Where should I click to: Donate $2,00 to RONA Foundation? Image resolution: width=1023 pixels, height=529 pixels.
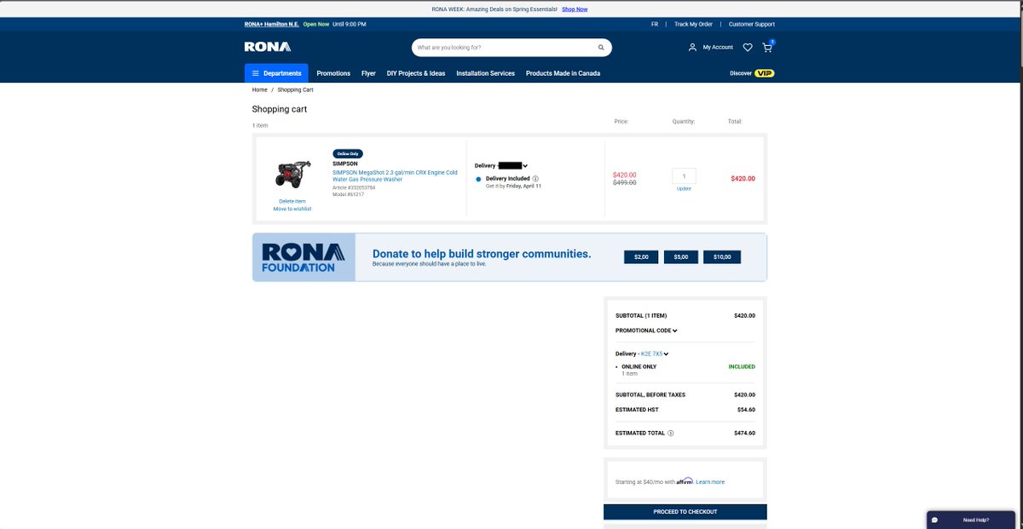[x=641, y=256]
